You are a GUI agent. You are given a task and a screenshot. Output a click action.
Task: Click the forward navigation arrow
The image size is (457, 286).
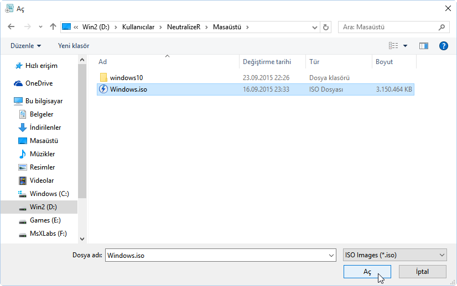[x=28, y=27]
